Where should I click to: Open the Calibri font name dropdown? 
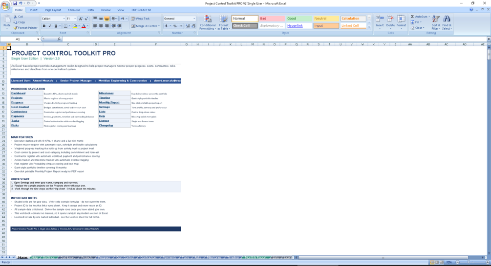64,19
